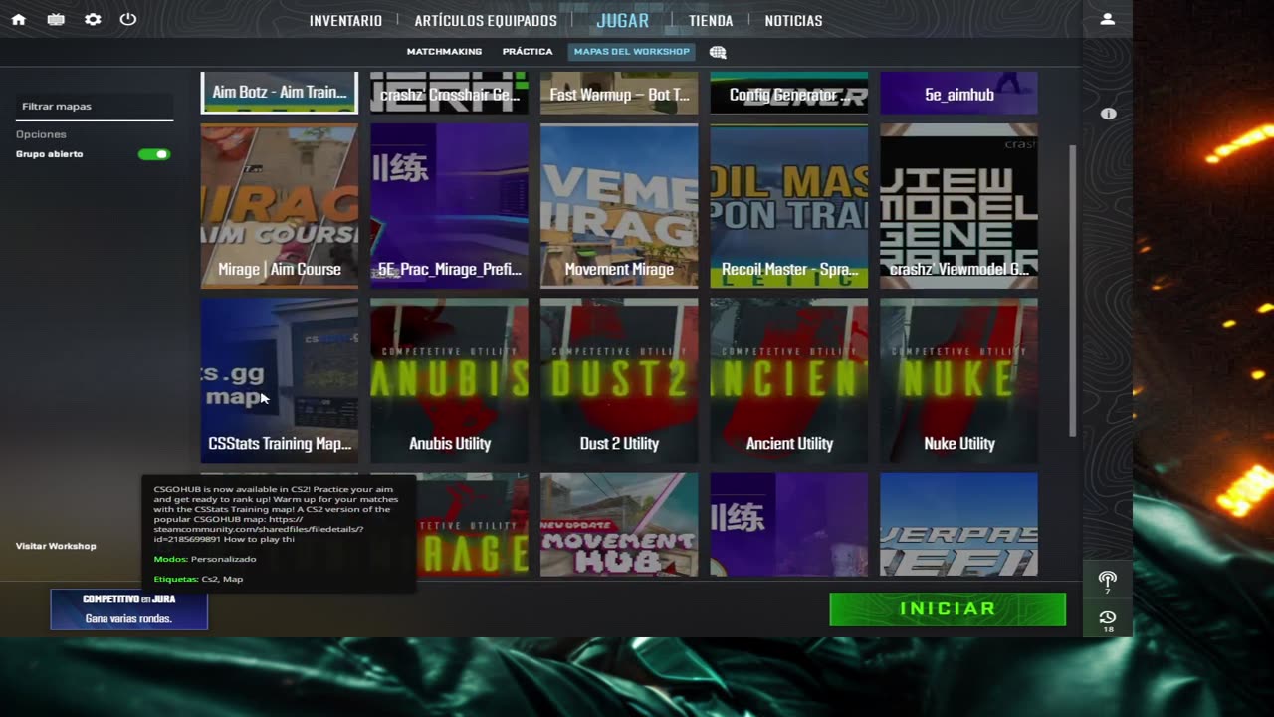
Task: Select the MAPAS DEL WORKSHOP tab
Action: coord(632,52)
